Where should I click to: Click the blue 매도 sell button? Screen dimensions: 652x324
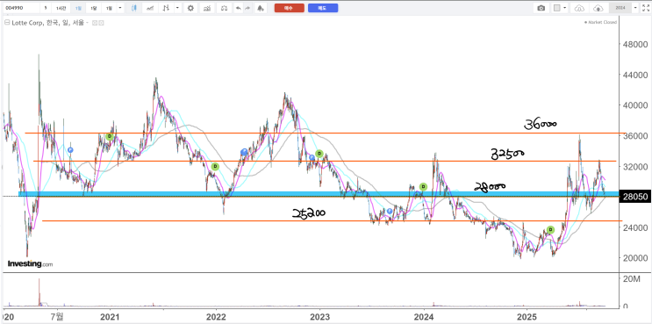tap(323, 8)
